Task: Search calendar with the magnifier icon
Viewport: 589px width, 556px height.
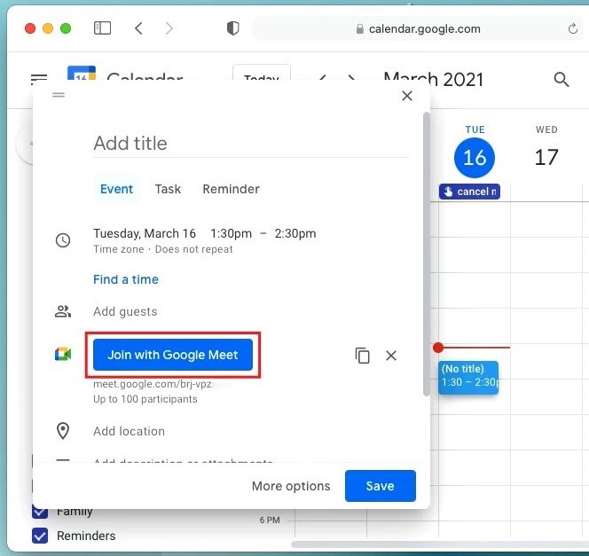Action: pos(562,79)
